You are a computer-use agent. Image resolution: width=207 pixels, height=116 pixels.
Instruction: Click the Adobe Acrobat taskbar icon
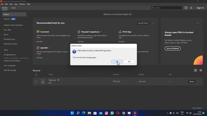(135, 113)
